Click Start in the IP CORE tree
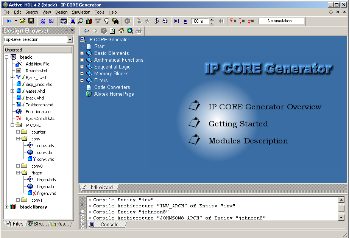This screenshot has width=349, height=238. click(x=99, y=46)
